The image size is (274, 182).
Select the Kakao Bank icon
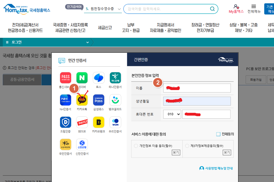98,122
